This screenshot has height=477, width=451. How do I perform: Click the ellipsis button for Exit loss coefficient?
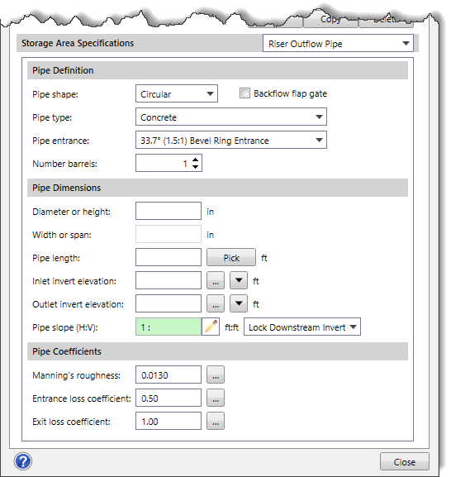pos(216,421)
